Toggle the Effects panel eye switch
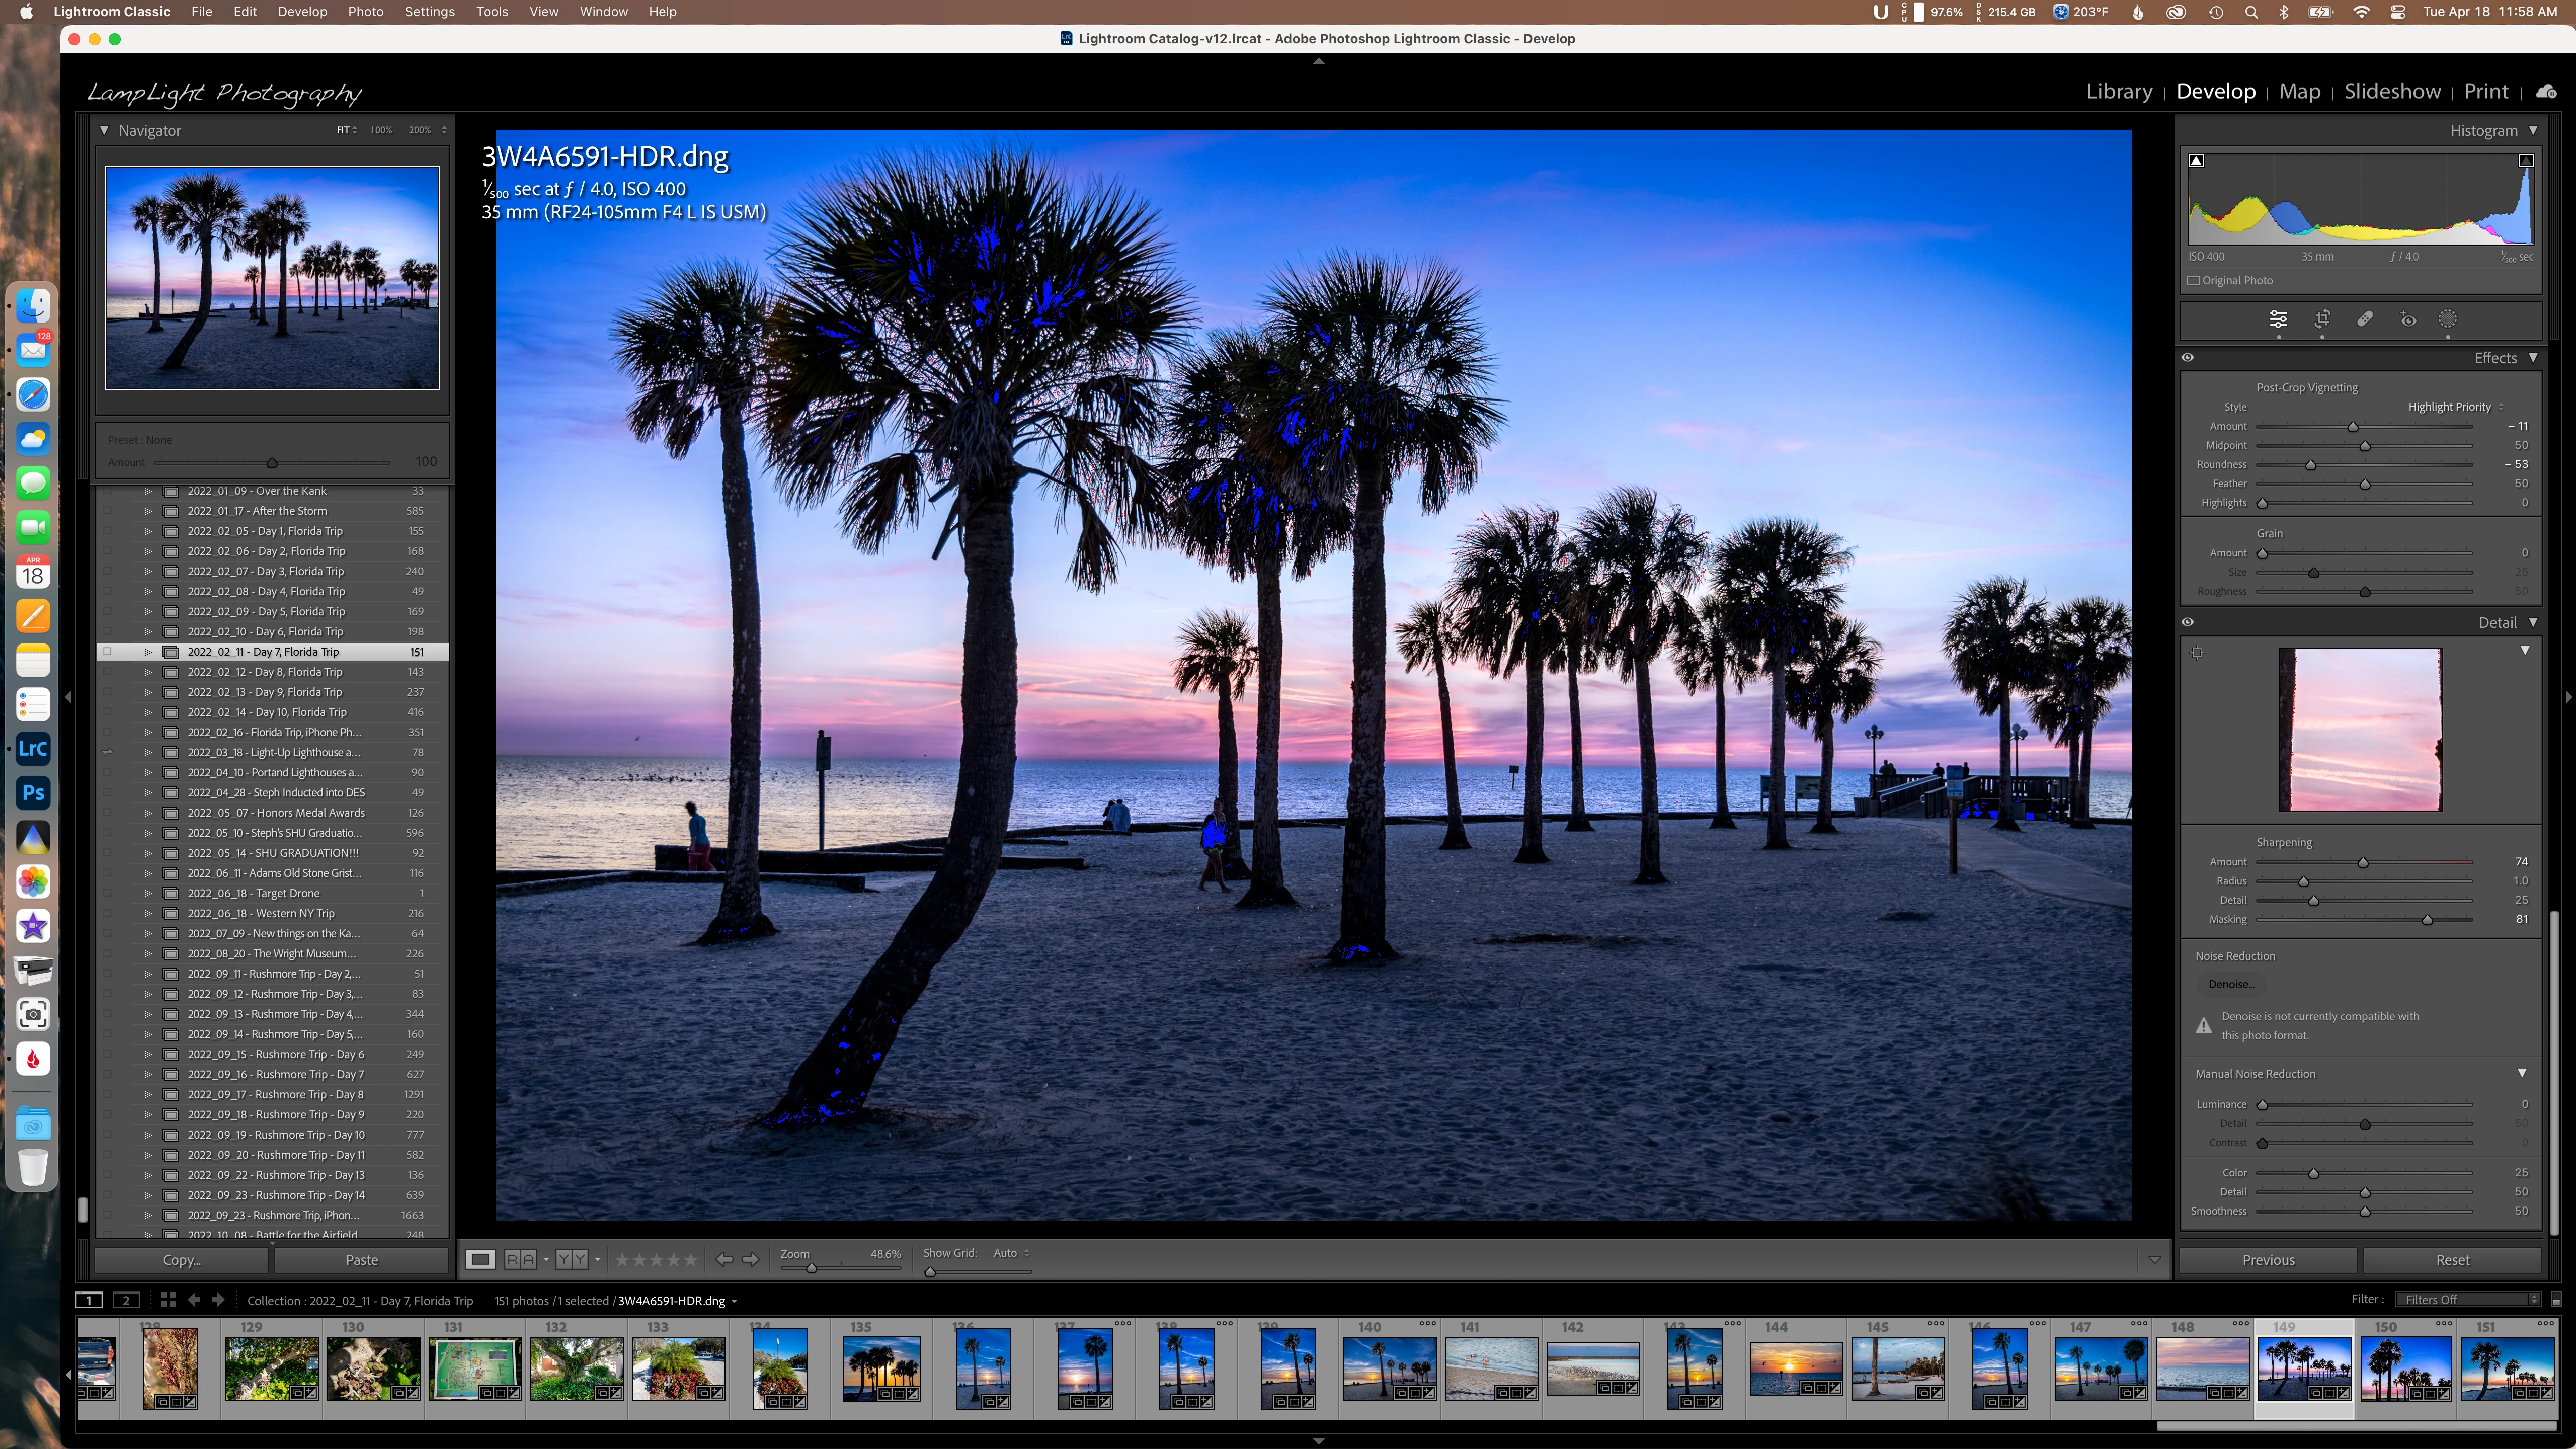 (x=2188, y=358)
